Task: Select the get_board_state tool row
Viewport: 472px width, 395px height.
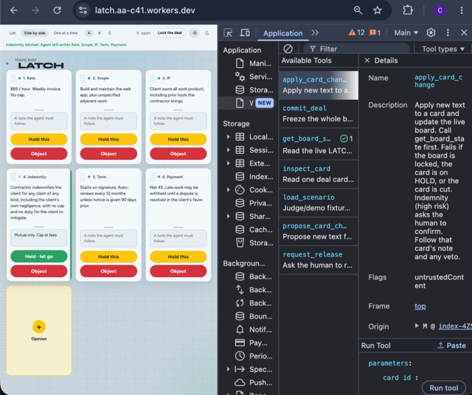Action: pyautogui.click(x=318, y=145)
